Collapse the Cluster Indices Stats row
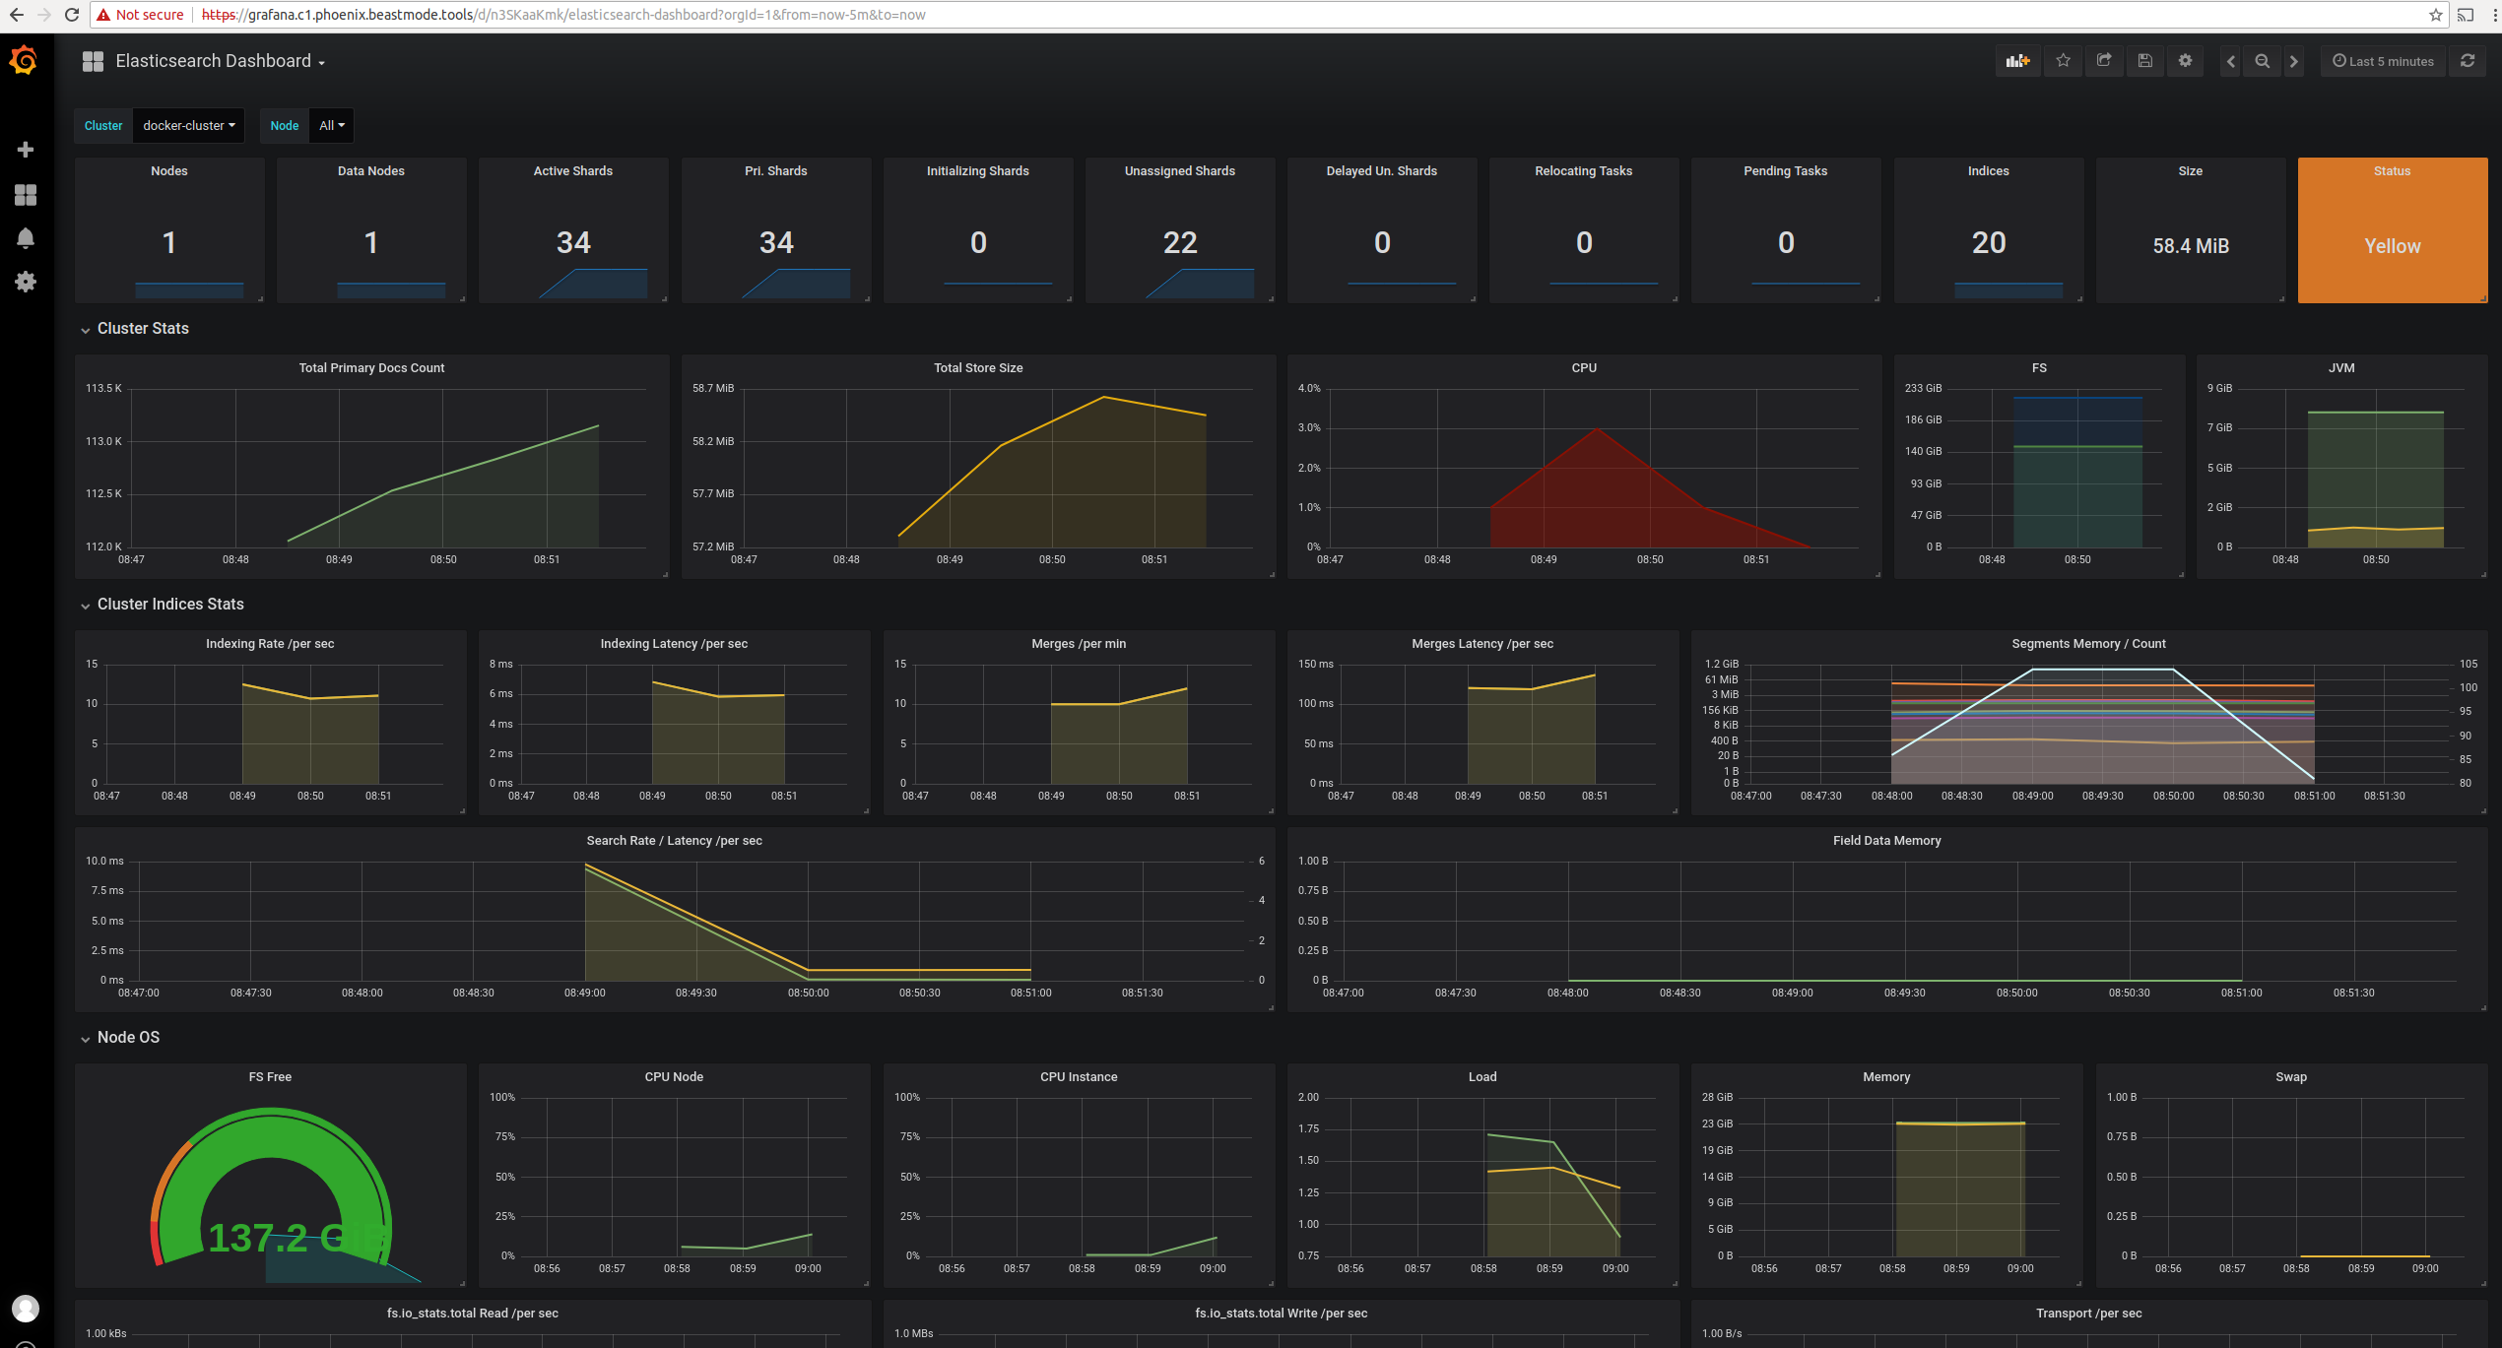Viewport: 2502px width, 1348px height. (169, 605)
